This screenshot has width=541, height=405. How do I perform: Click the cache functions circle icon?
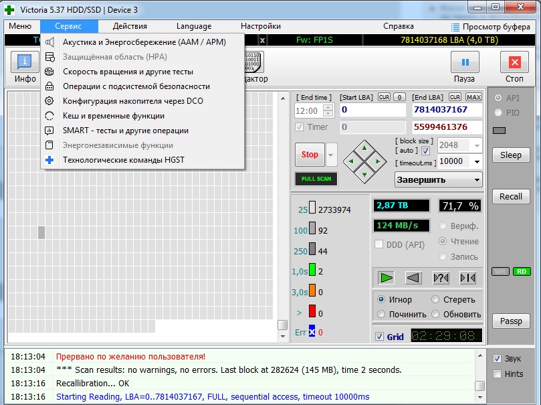pyautogui.click(x=49, y=116)
